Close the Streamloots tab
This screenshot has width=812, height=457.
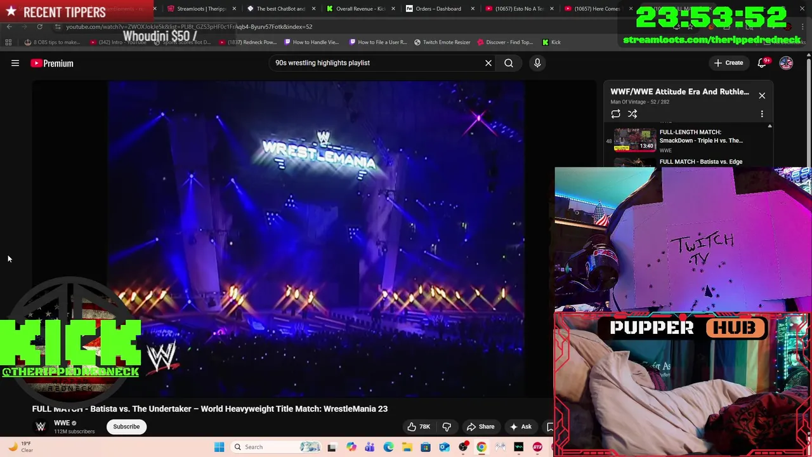coord(235,9)
